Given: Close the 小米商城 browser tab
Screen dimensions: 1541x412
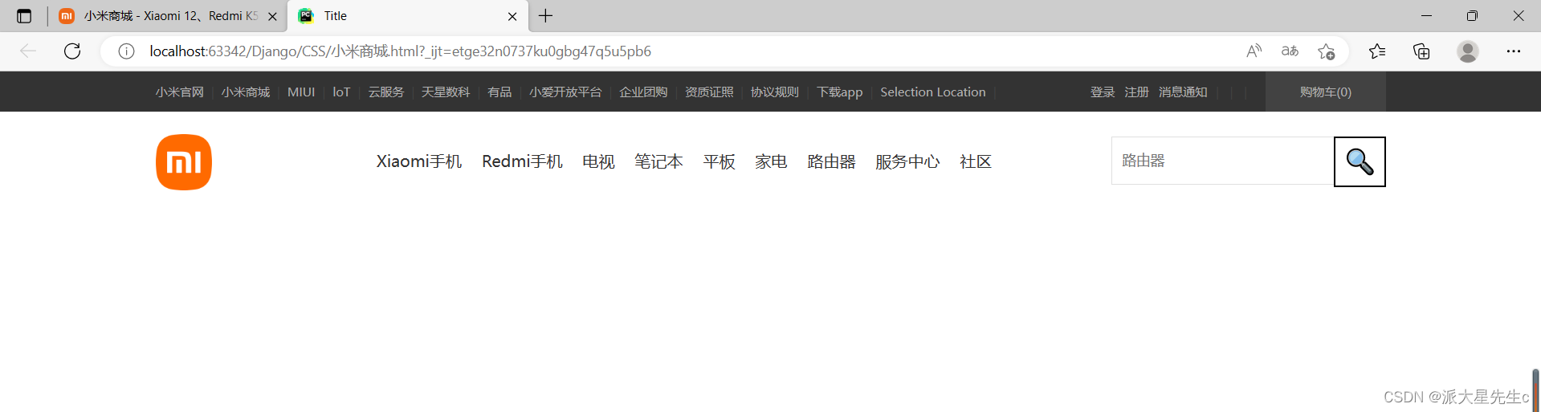Looking at the screenshot, I should pyautogui.click(x=272, y=16).
